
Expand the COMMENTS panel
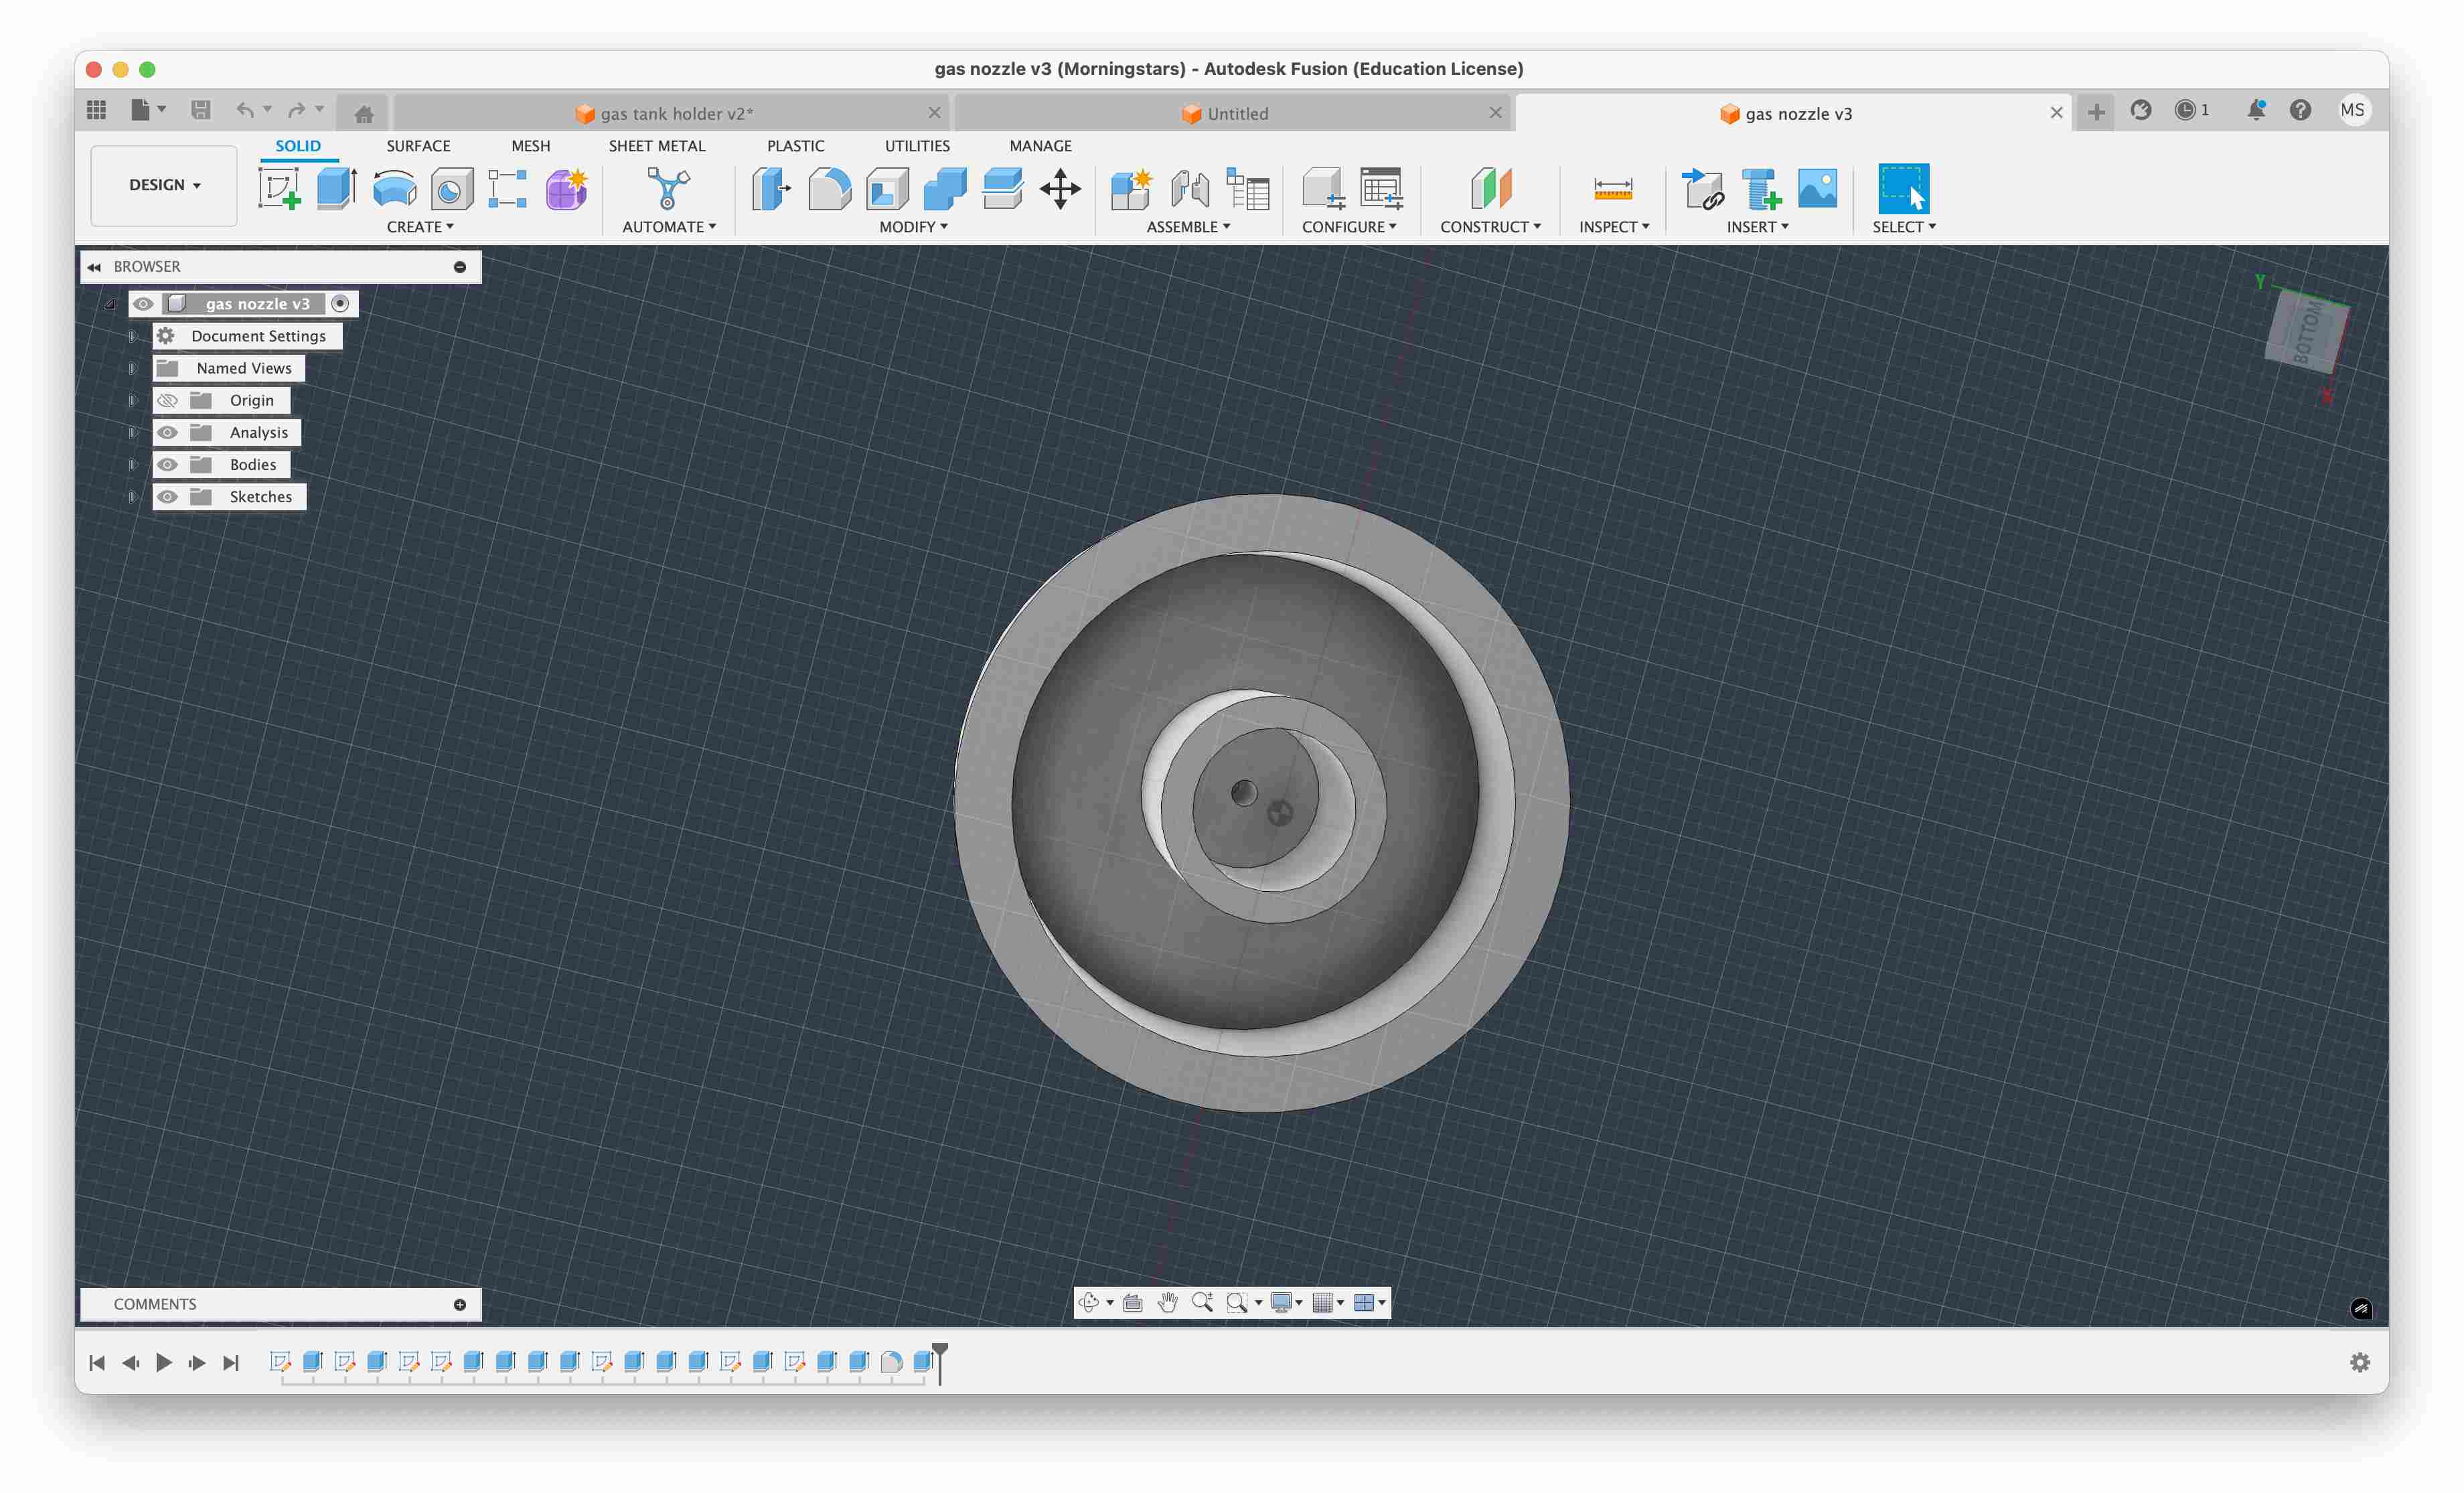[x=460, y=1304]
